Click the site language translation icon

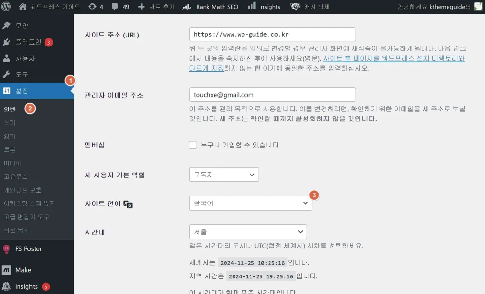128,204
